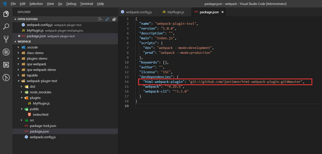Open the Extensions view in activity bar

tap(6, 65)
